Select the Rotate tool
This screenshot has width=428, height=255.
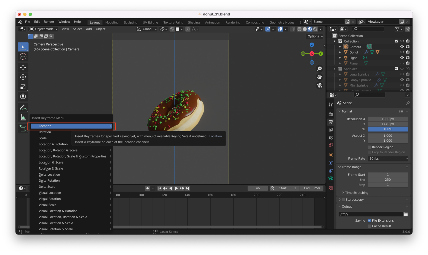point(23,77)
